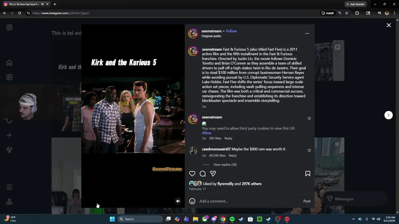Open Meta apps grid icon in sidebar
The image size is (399, 224).
[x=9, y=202]
